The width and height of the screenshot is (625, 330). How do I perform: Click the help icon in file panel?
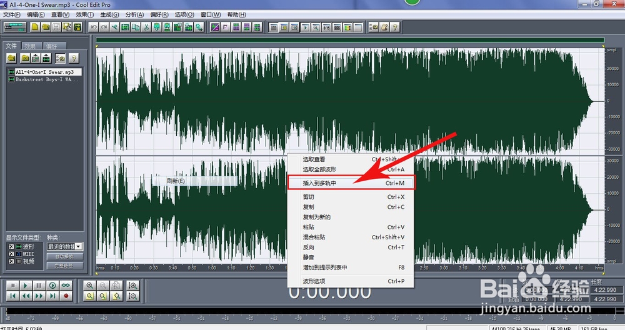[73, 58]
